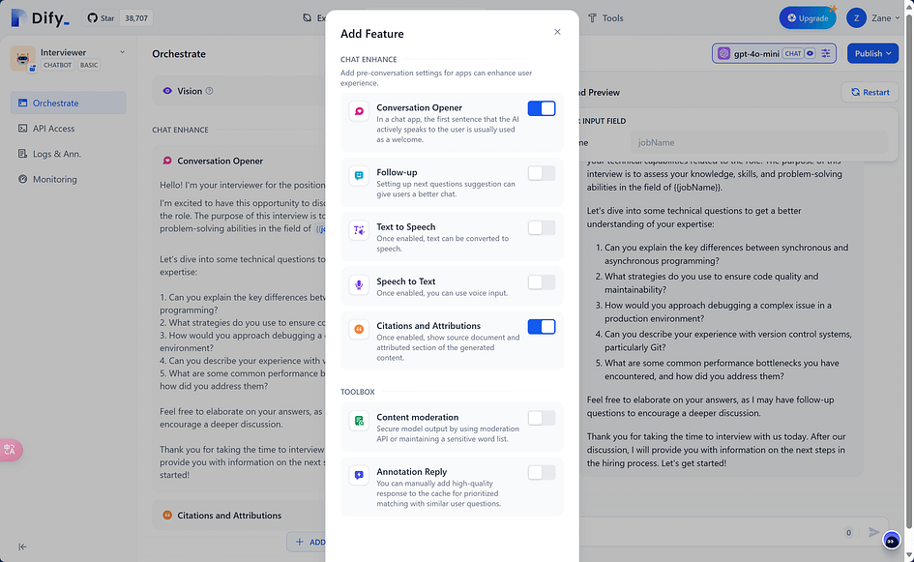
Task: Expand the Publish dropdown
Action: coord(872,53)
